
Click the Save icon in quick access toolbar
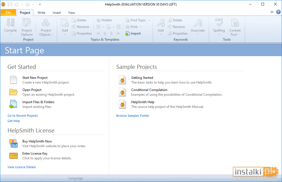point(10,4)
